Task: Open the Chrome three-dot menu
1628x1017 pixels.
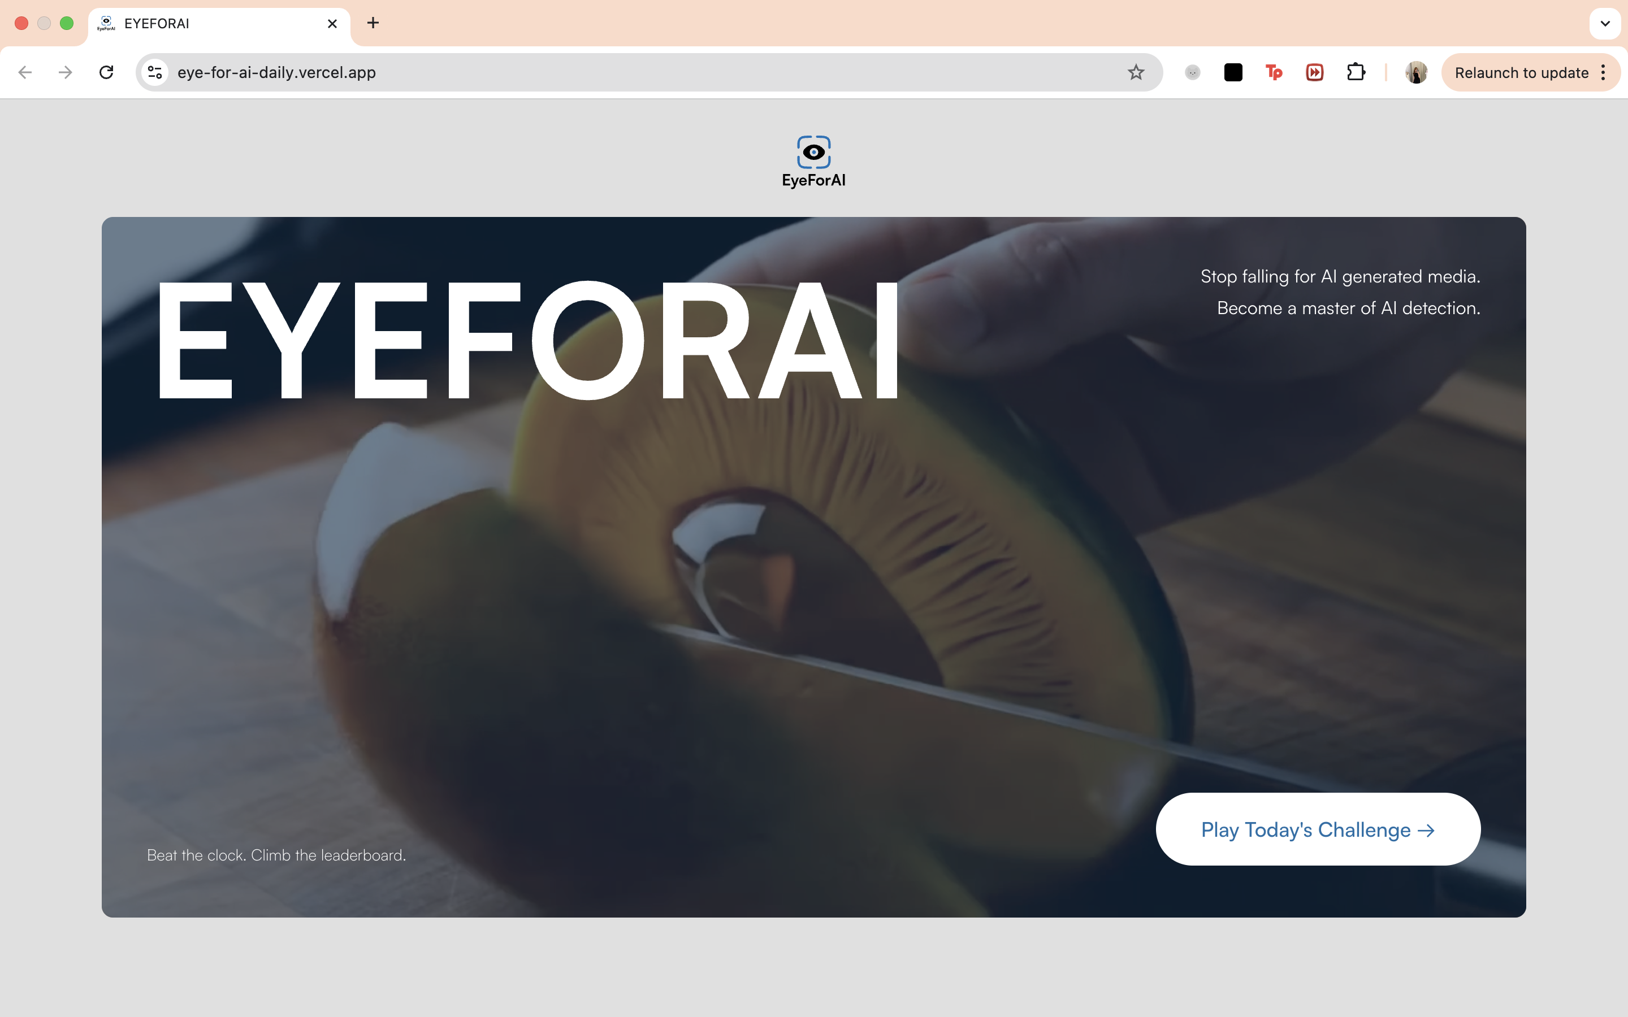Action: click(x=1604, y=72)
